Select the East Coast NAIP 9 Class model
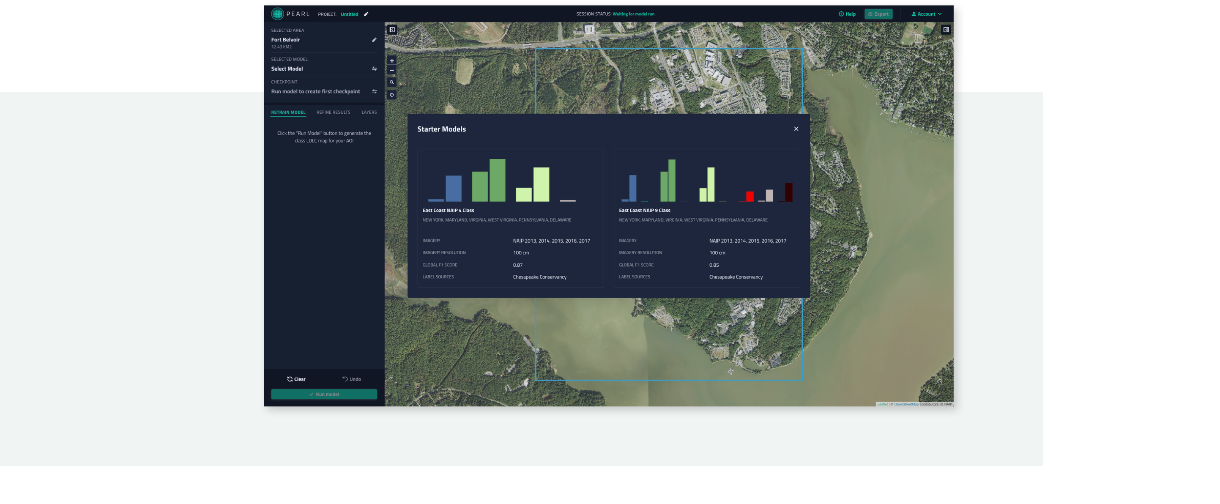The height and width of the screenshot is (504, 1220). pyautogui.click(x=707, y=218)
